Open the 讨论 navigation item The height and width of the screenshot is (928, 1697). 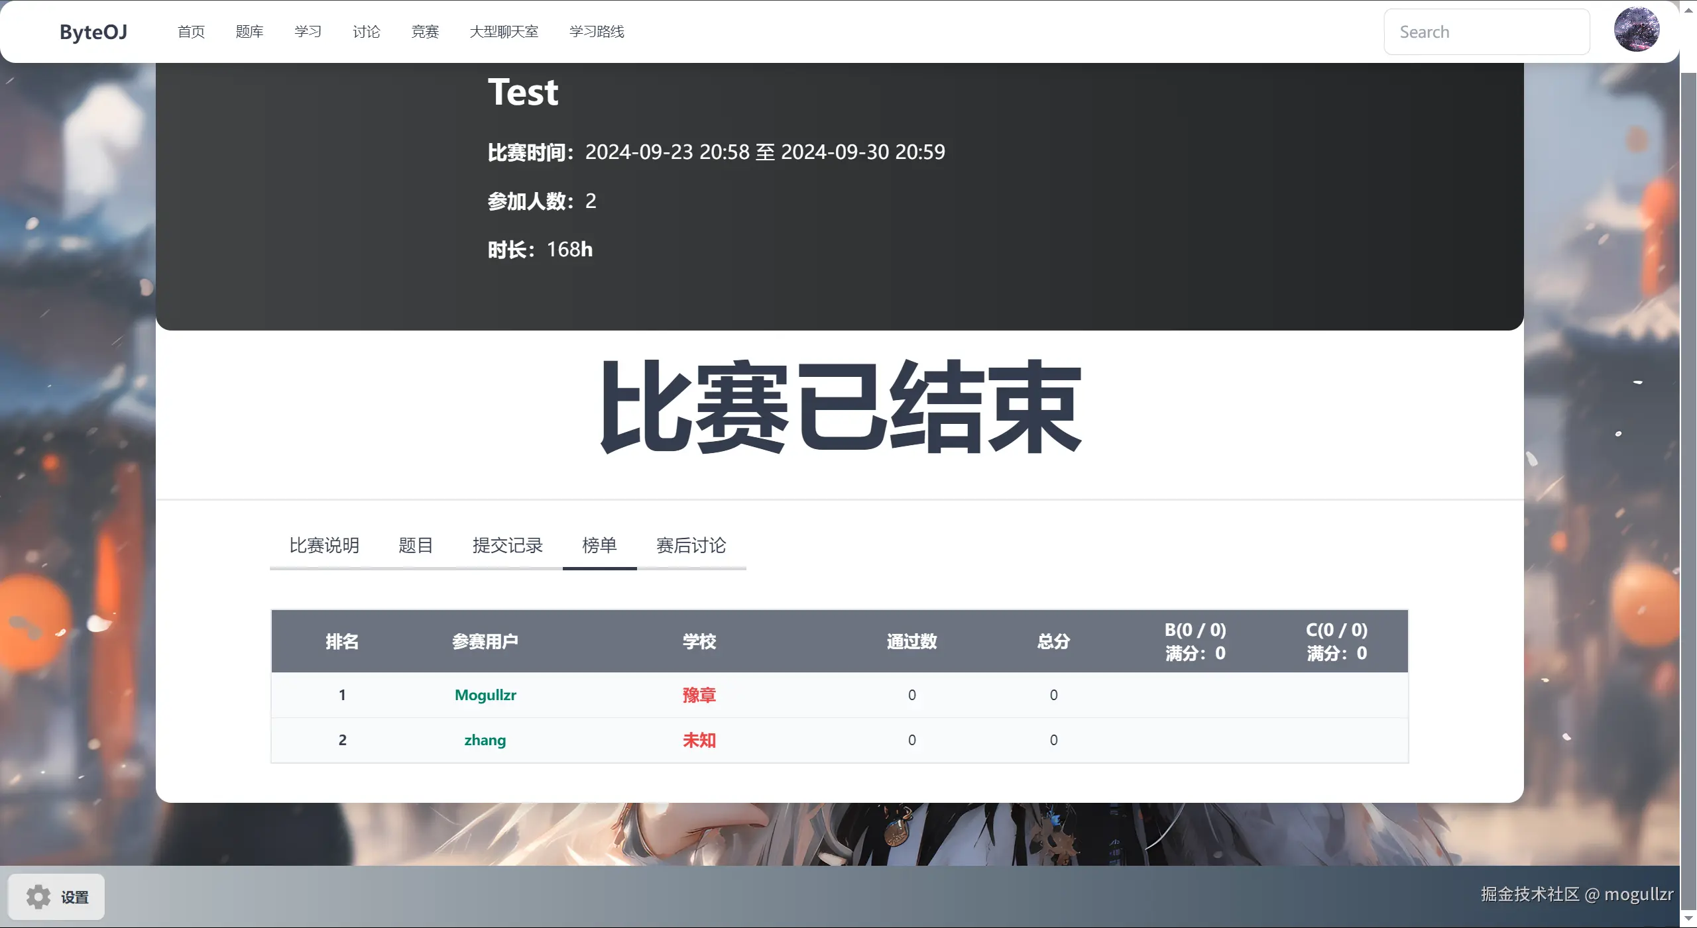(366, 31)
